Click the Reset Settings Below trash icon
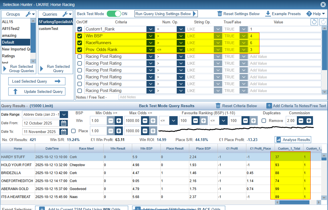This screenshot has width=328, height=210. 220,14
